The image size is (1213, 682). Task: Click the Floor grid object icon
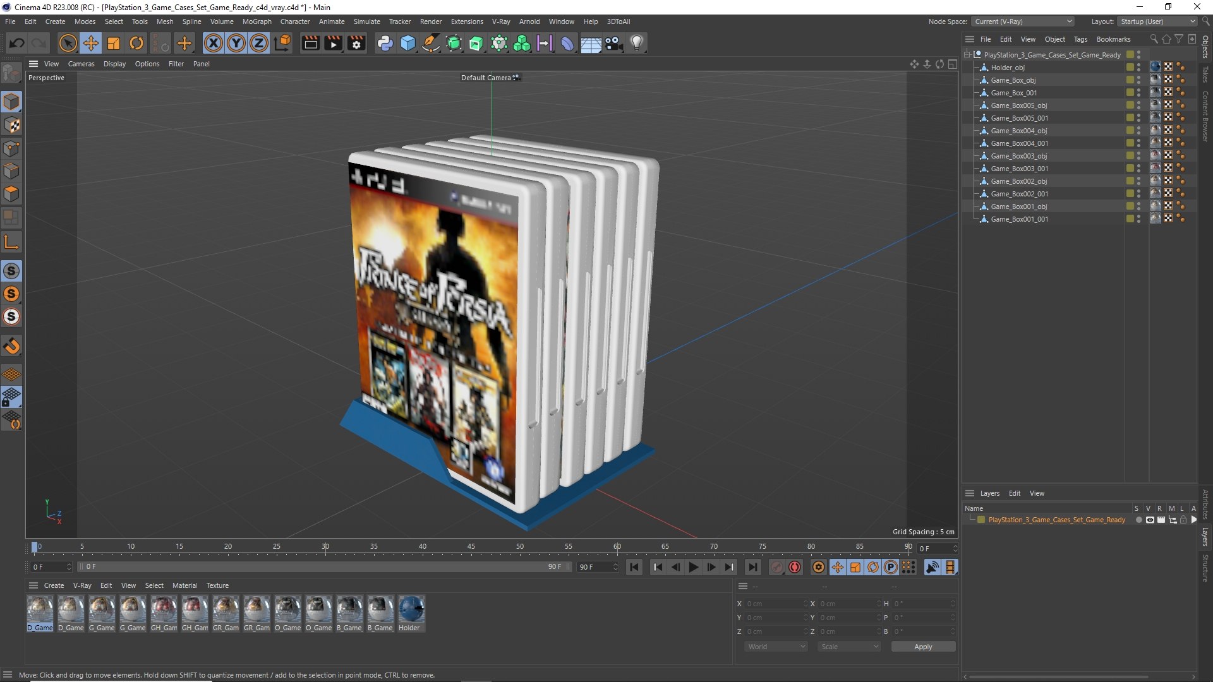click(591, 43)
